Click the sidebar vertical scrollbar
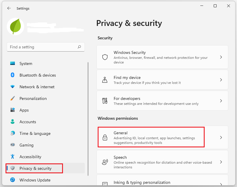 (x=88, y=119)
